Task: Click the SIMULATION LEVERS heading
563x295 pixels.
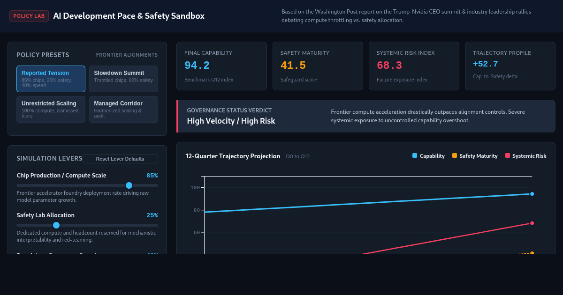Action: [50, 159]
